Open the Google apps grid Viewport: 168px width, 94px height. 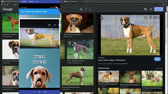point(151,9)
